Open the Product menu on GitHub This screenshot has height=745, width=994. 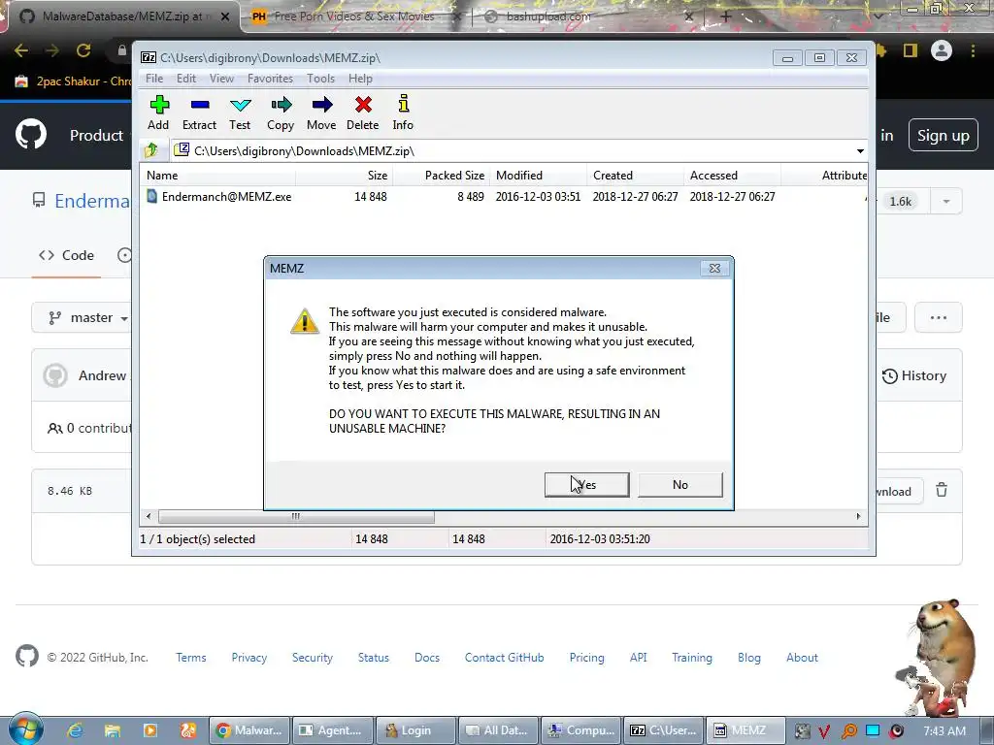(x=96, y=136)
